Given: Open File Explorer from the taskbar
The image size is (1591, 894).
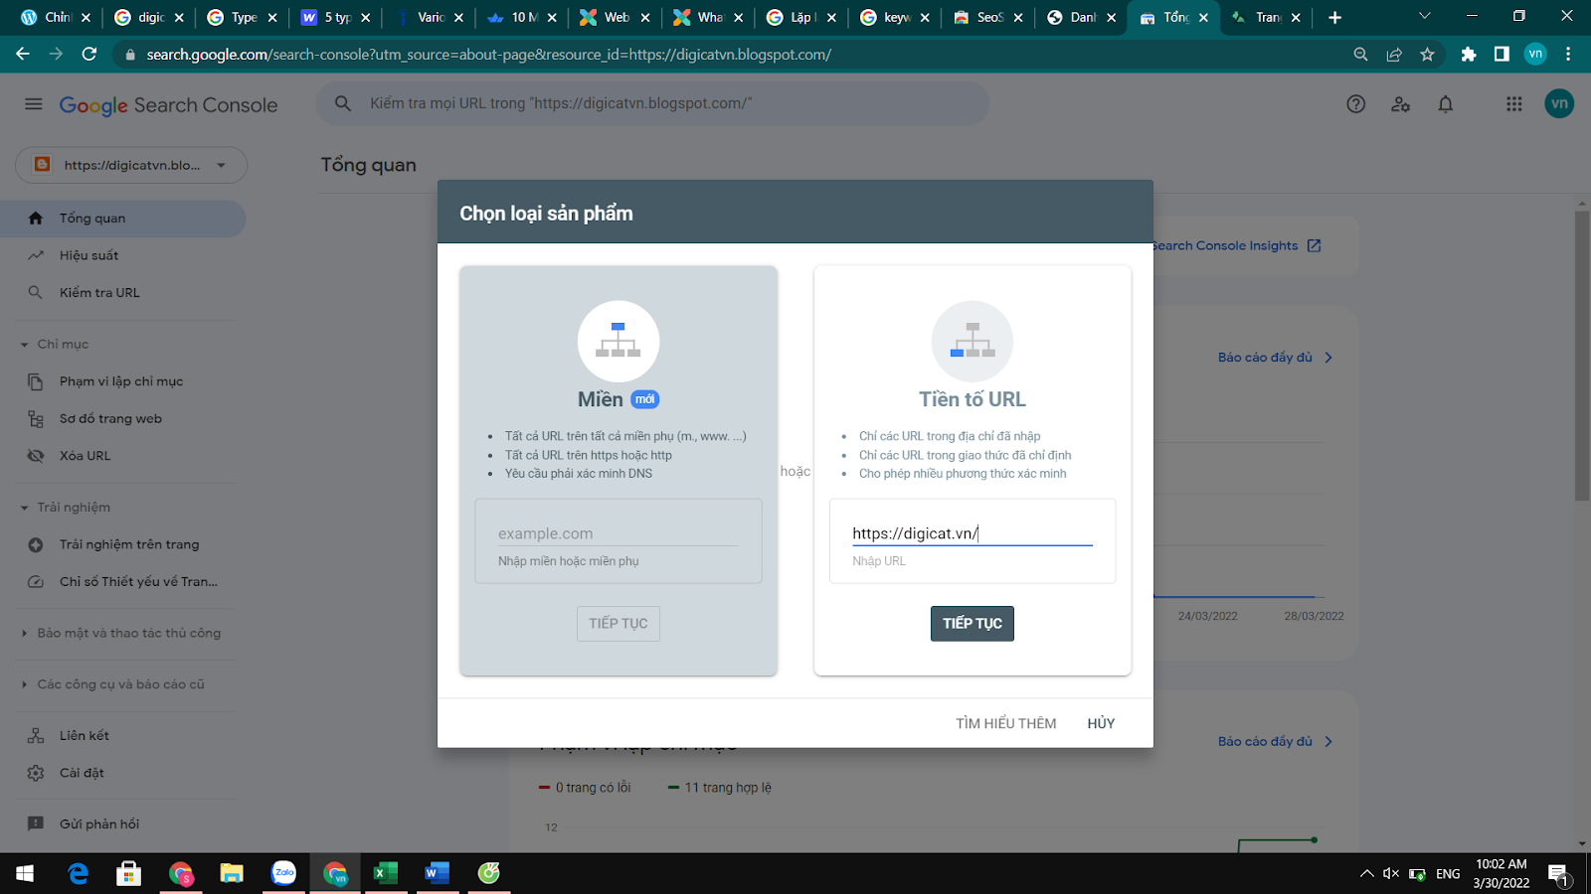Looking at the screenshot, I should [x=232, y=873].
